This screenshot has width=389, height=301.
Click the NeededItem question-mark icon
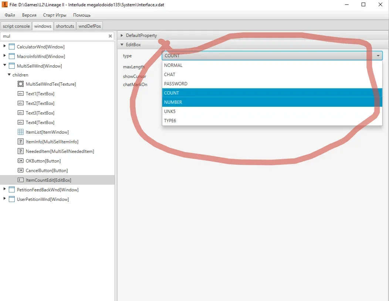(x=21, y=151)
